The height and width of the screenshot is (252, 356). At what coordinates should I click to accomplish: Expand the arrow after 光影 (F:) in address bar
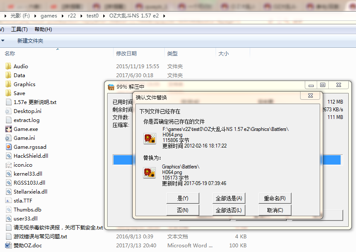tap(35, 16)
